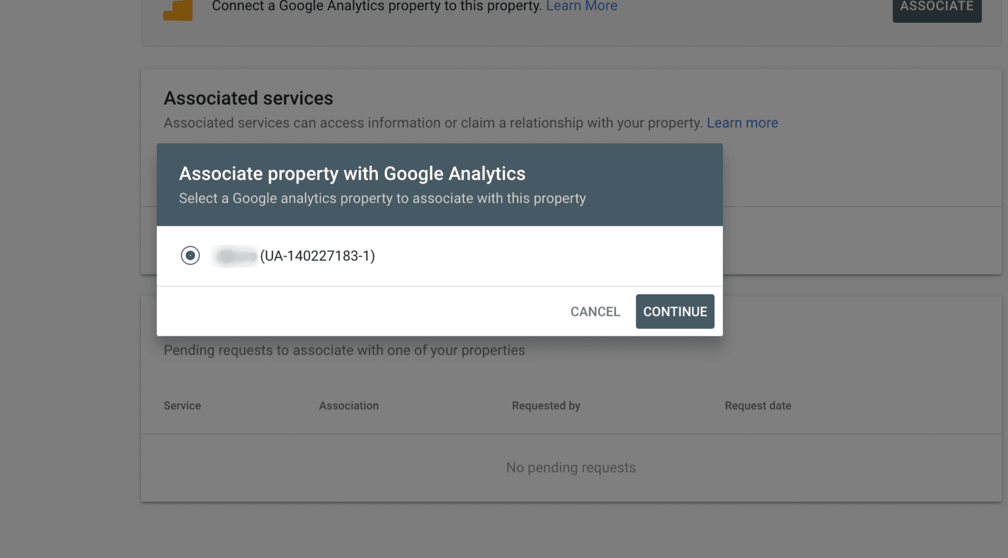Click the associated services description sentence
Image resolution: width=1008 pixels, height=558 pixels.
[432, 123]
